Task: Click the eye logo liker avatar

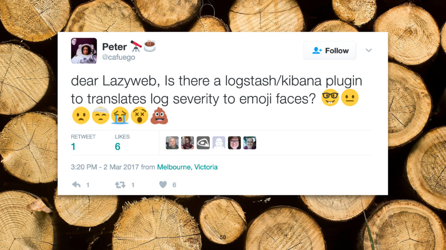Action: click(203, 143)
